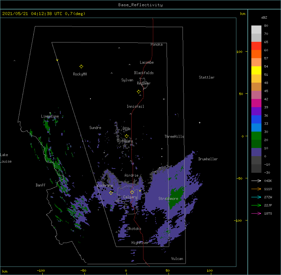The image size is (281, 275).
Task: Click the 18TS magenta arrow legend icon
Action: coord(256,213)
